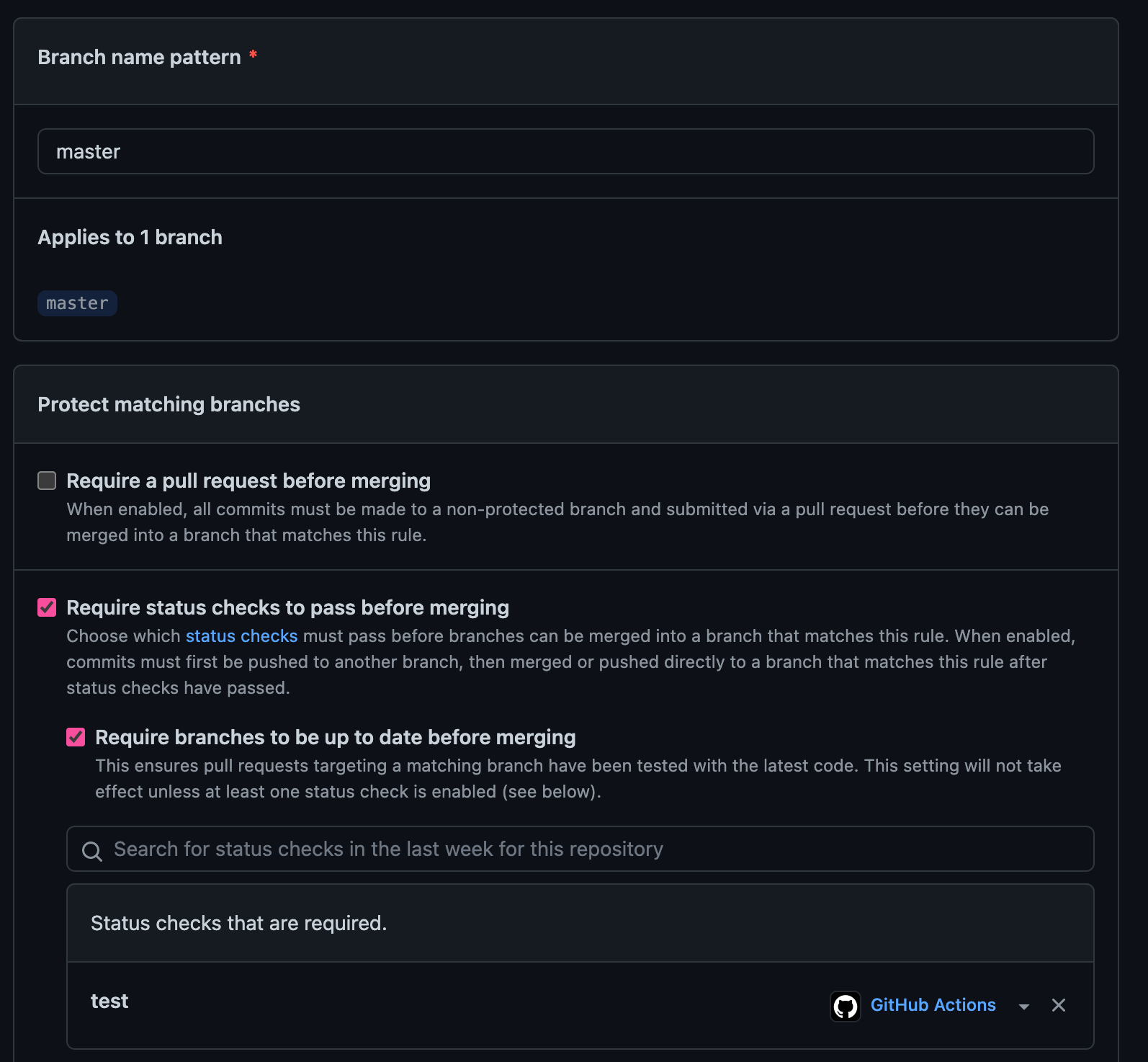The height and width of the screenshot is (1062, 1148).
Task: Click the Require status checks label text
Action: coord(287,607)
